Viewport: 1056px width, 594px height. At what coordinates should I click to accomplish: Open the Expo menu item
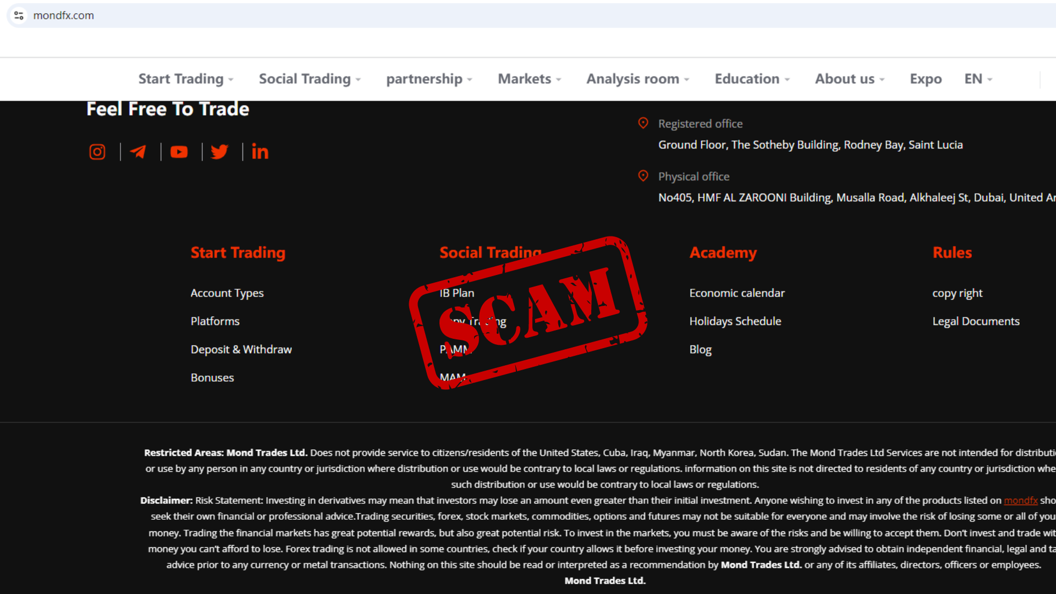(x=926, y=79)
